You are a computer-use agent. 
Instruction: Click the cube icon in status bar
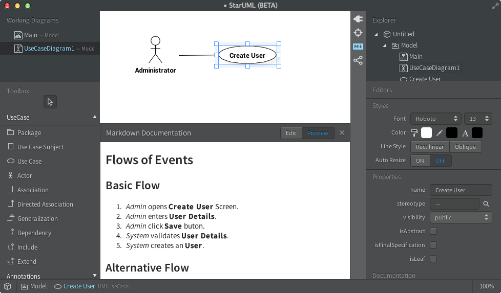pyautogui.click(x=8, y=286)
